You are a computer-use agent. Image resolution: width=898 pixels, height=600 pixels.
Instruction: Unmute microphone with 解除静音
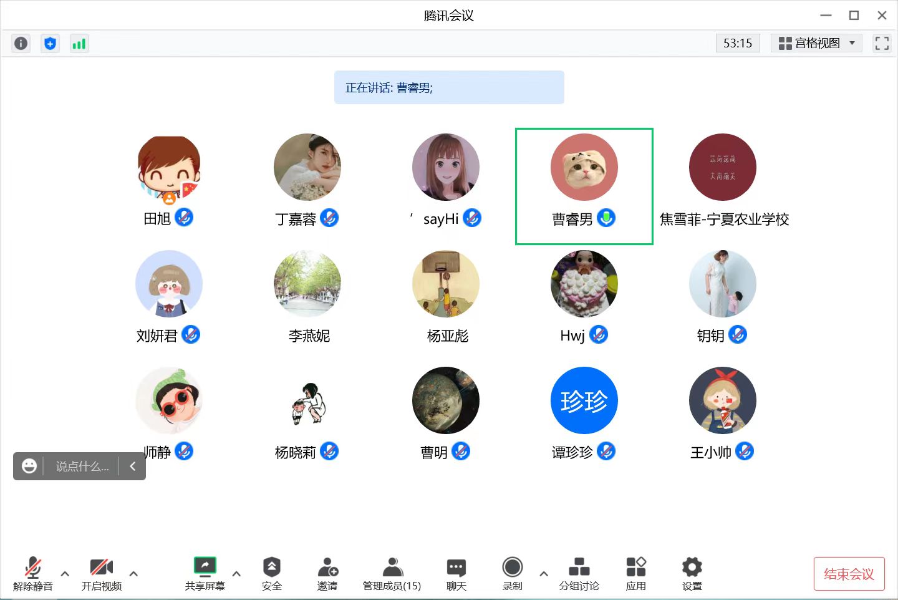click(33, 574)
